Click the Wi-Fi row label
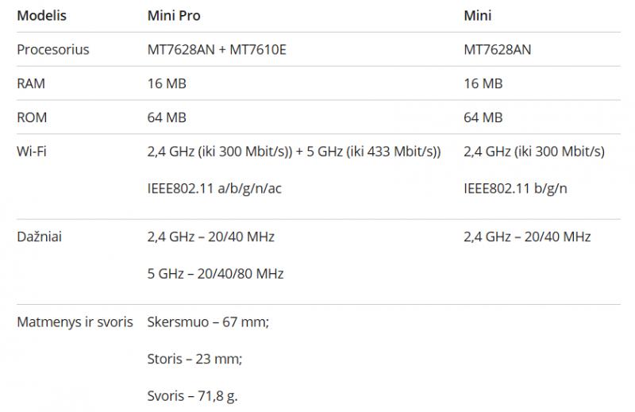Viewport: 635px width, 412px height. pyautogui.click(x=32, y=151)
